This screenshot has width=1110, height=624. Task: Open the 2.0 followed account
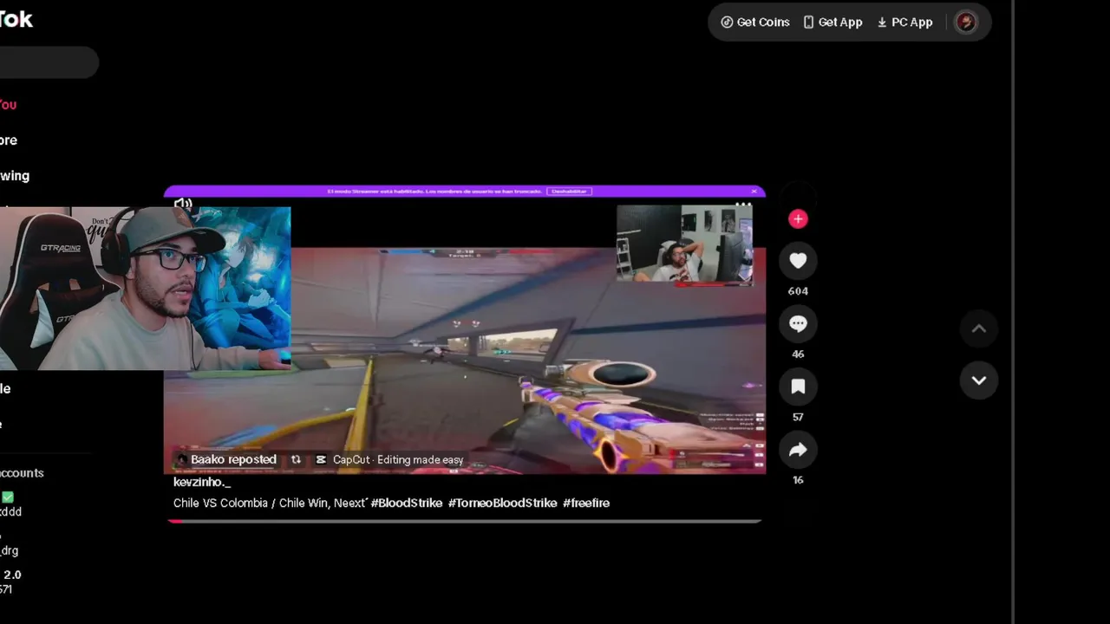tap(10, 582)
